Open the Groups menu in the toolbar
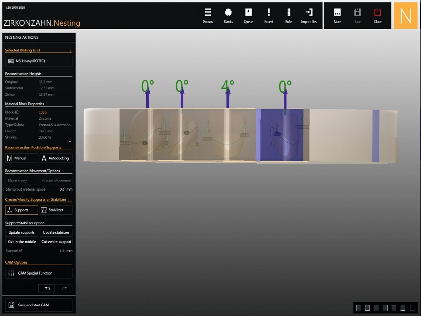This screenshot has height=316, width=421. pyautogui.click(x=208, y=16)
